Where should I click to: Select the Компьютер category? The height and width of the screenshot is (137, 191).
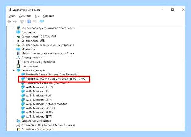29,32
